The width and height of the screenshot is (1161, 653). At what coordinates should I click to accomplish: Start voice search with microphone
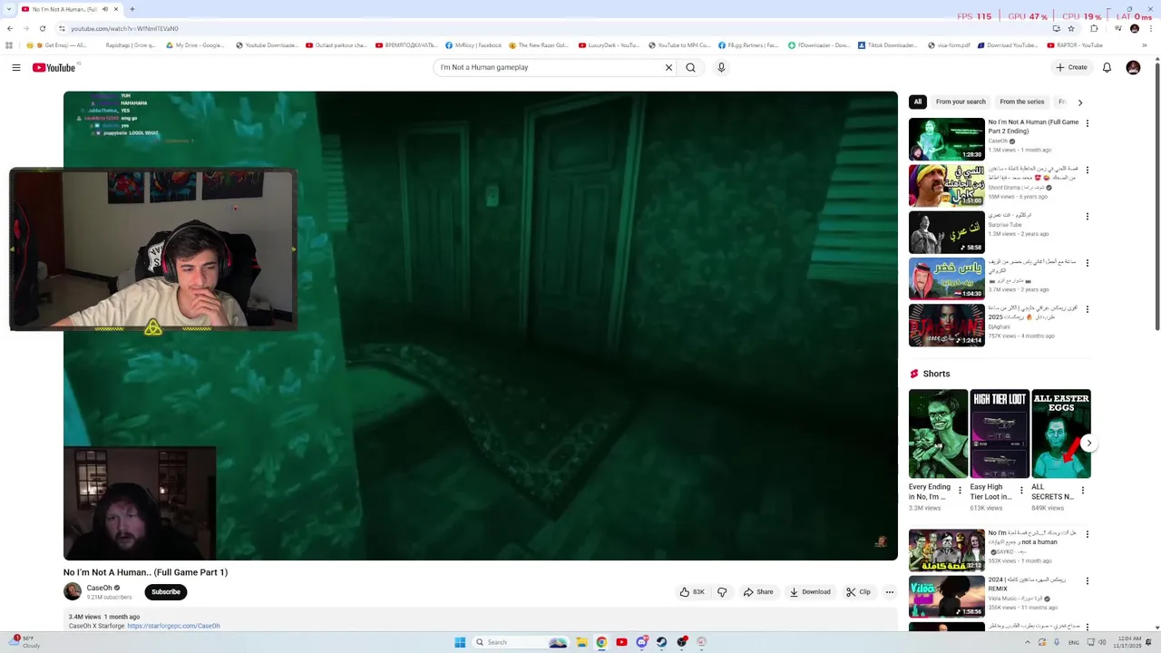pos(721,67)
